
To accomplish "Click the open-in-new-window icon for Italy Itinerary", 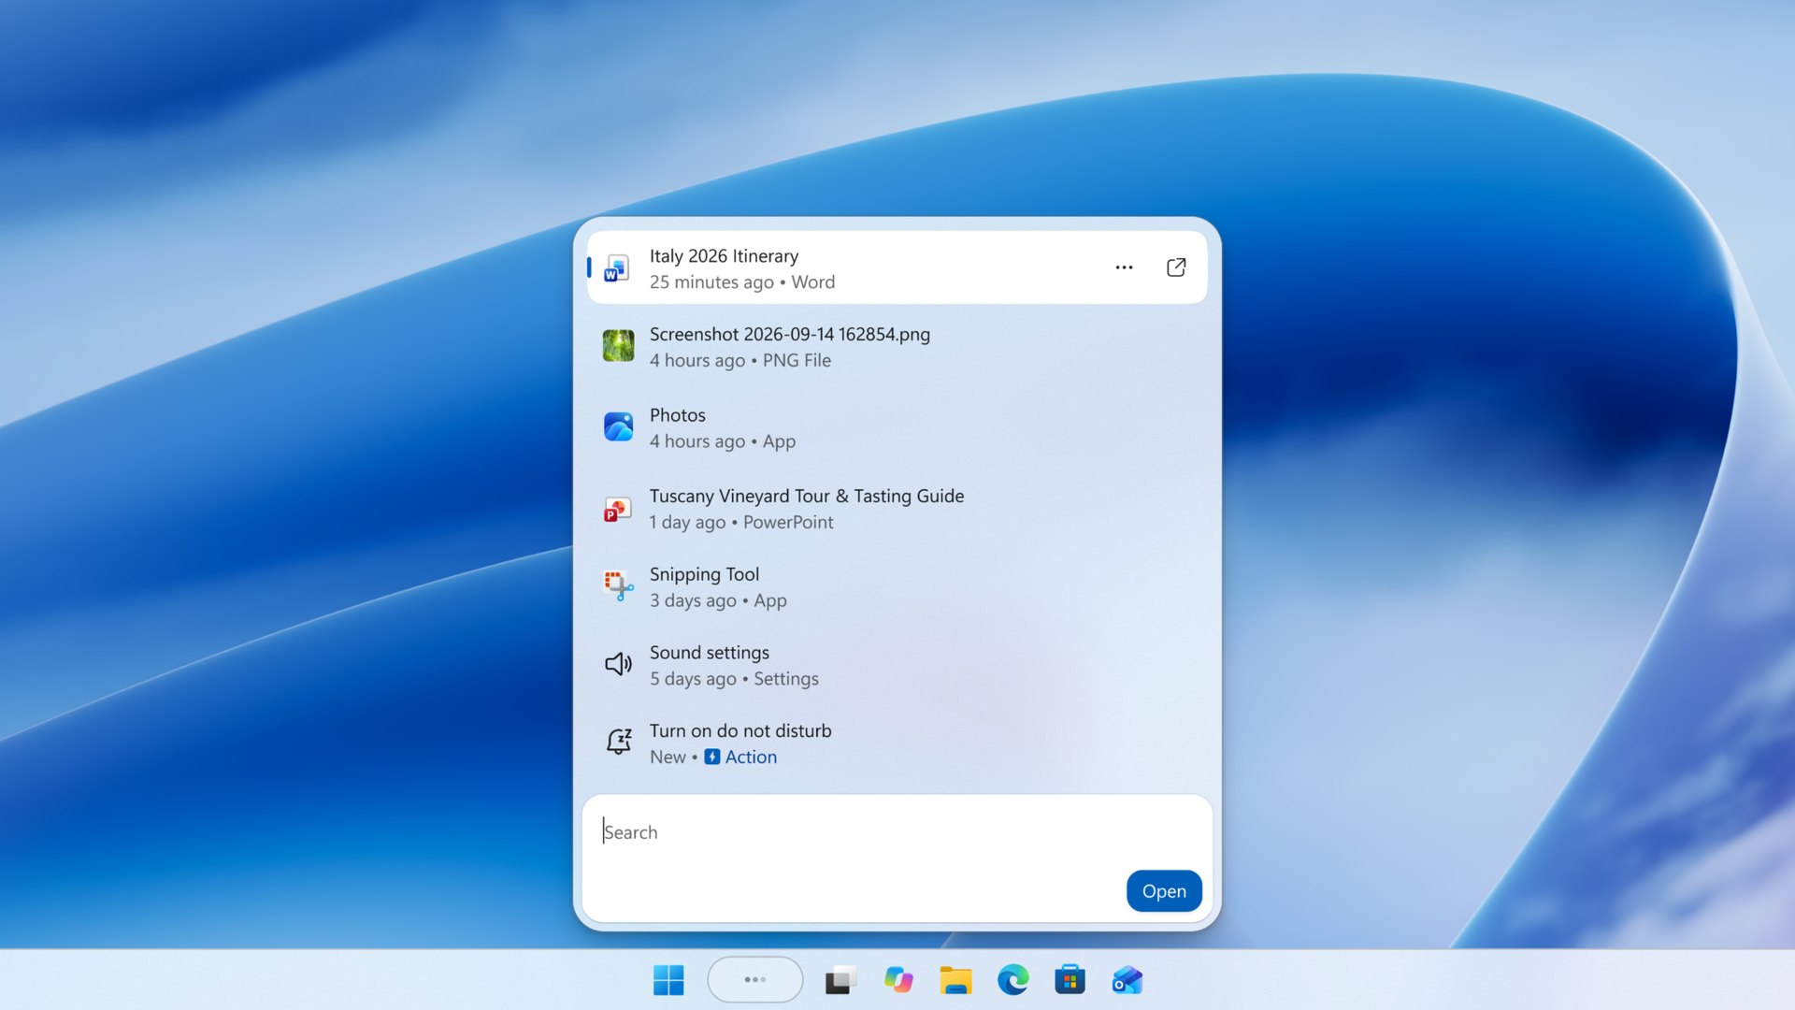I will click(x=1176, y=267).
